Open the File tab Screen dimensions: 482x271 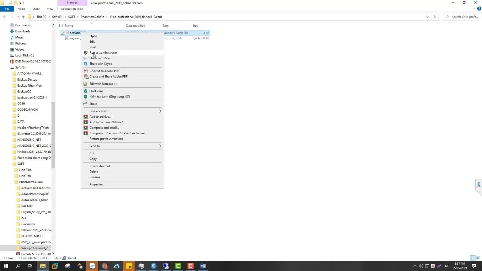point(7,9)
